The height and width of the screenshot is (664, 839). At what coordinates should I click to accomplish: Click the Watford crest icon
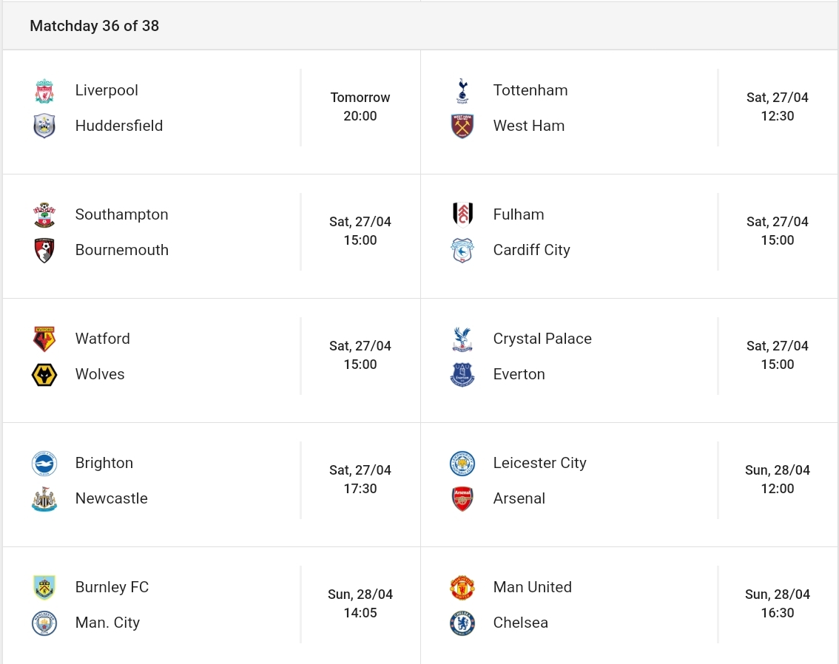[44, 339]
